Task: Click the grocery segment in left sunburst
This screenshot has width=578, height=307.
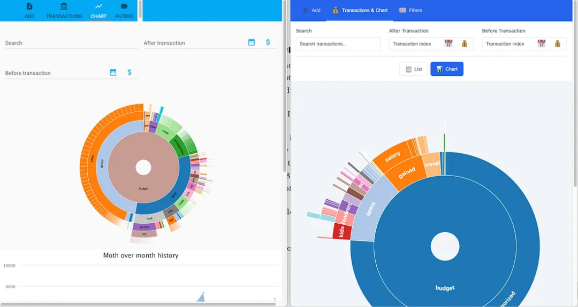Action: coord(144,227)
